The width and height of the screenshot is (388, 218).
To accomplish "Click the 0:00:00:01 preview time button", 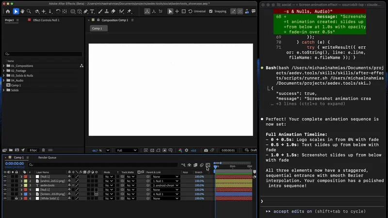I will (228, 150).
